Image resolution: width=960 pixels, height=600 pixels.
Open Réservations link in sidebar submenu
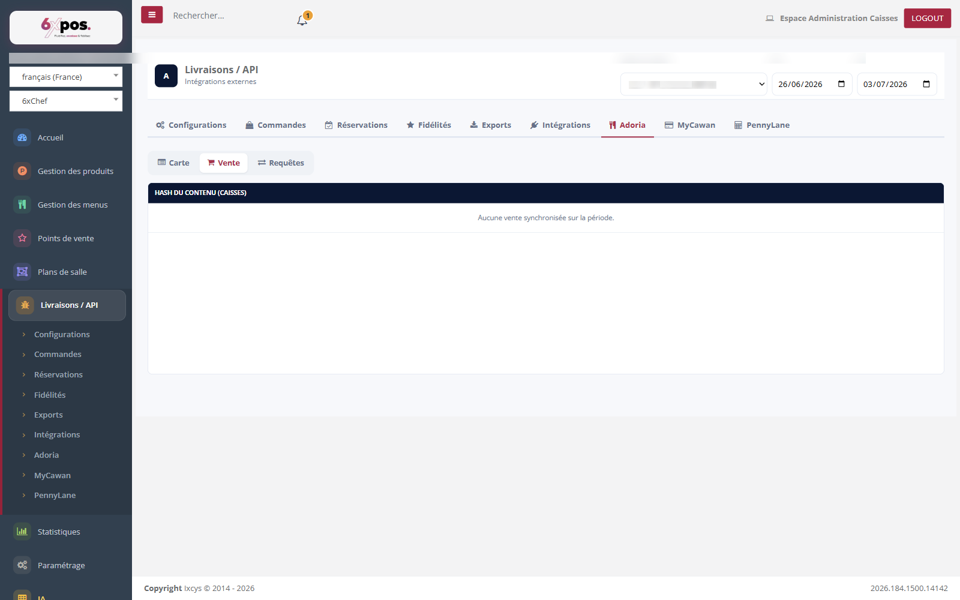58,374
